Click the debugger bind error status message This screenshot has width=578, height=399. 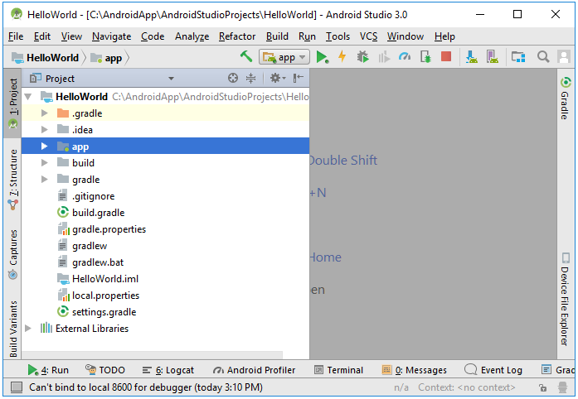coord(146,387)
